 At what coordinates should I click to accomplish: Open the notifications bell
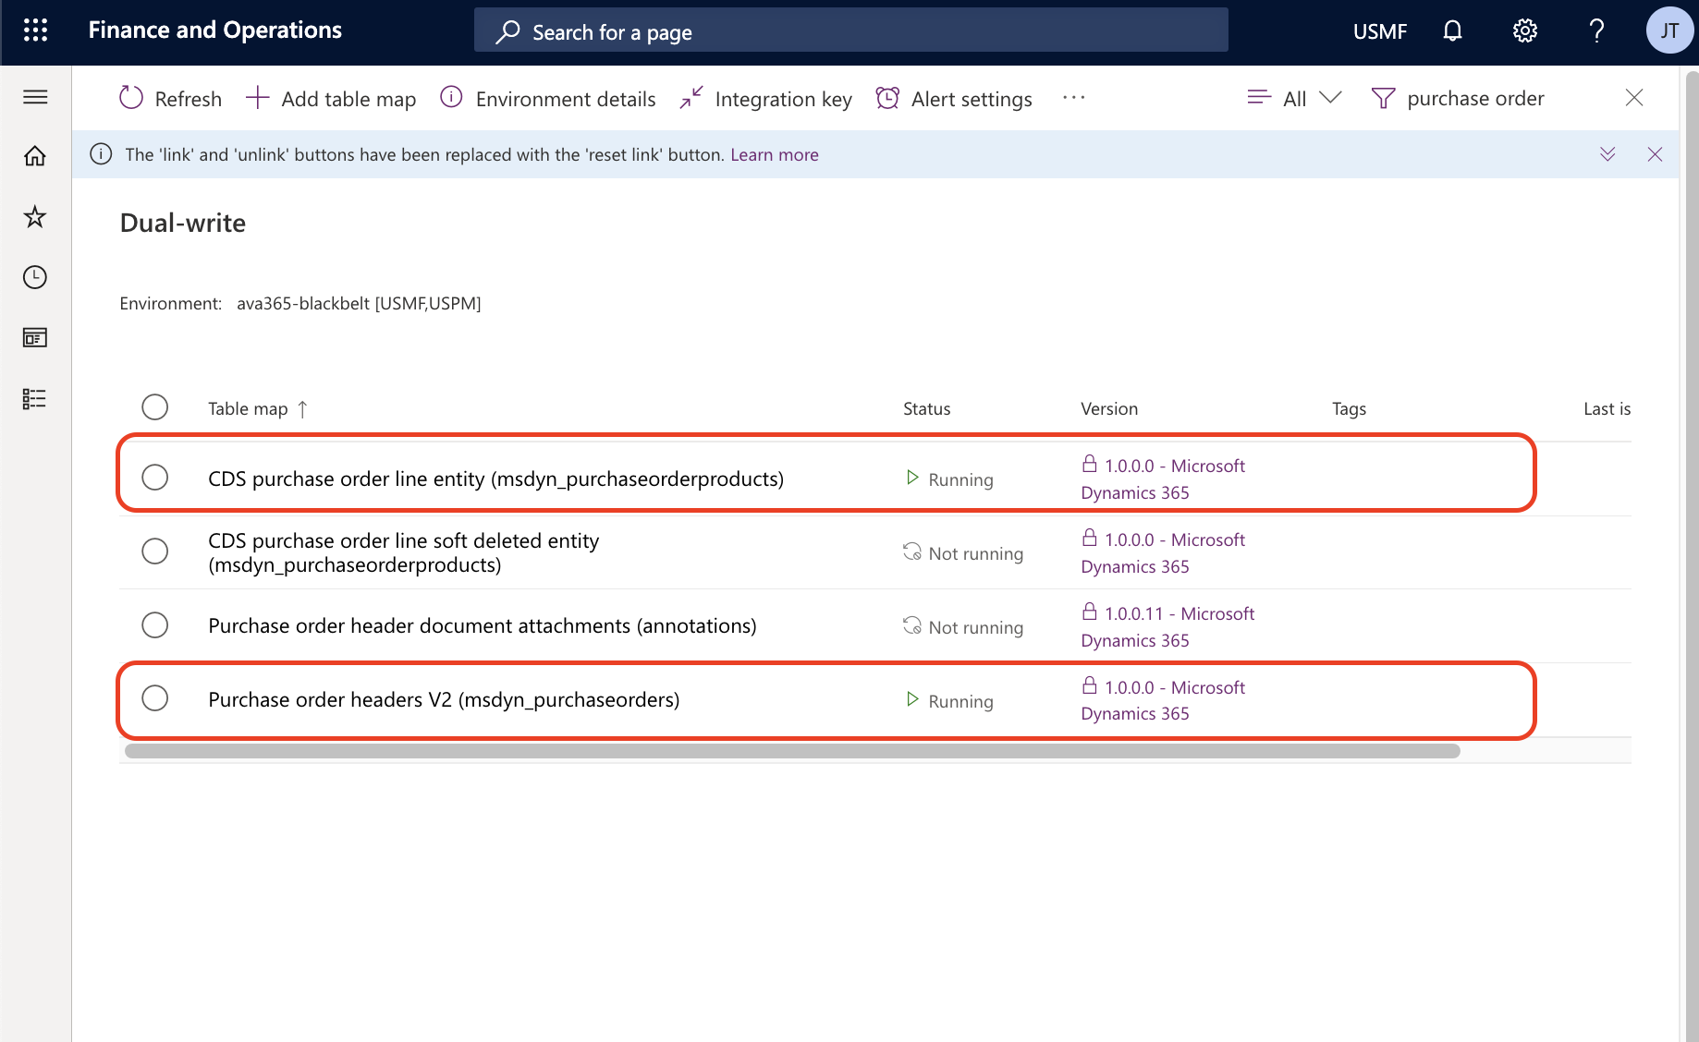pyautogui.click(x=1452, y=31)
